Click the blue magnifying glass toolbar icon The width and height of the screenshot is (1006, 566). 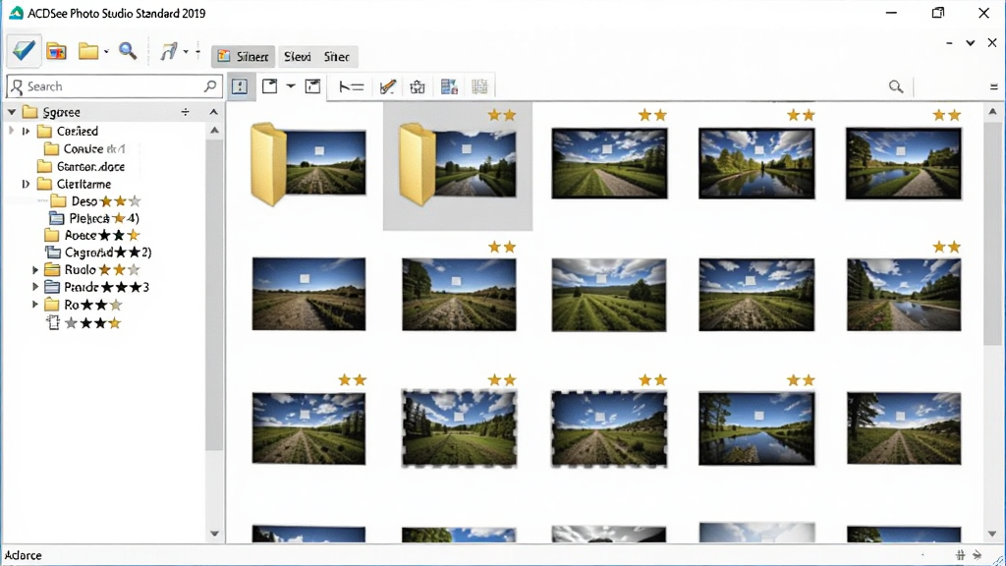coord(128,51)
